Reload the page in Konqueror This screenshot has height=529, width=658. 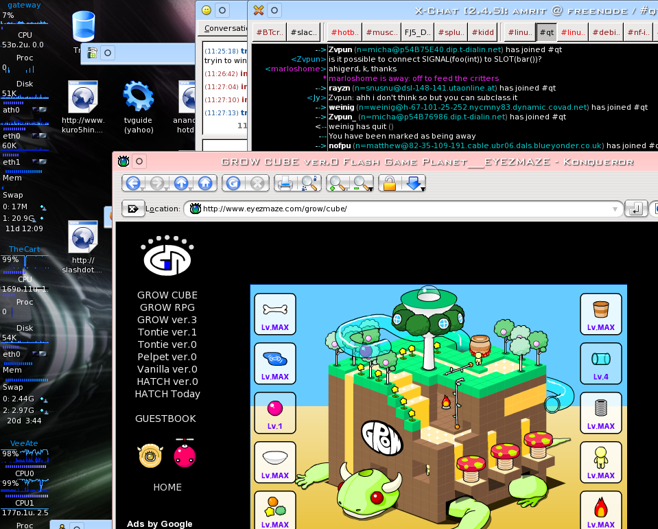tap(233, 183)
